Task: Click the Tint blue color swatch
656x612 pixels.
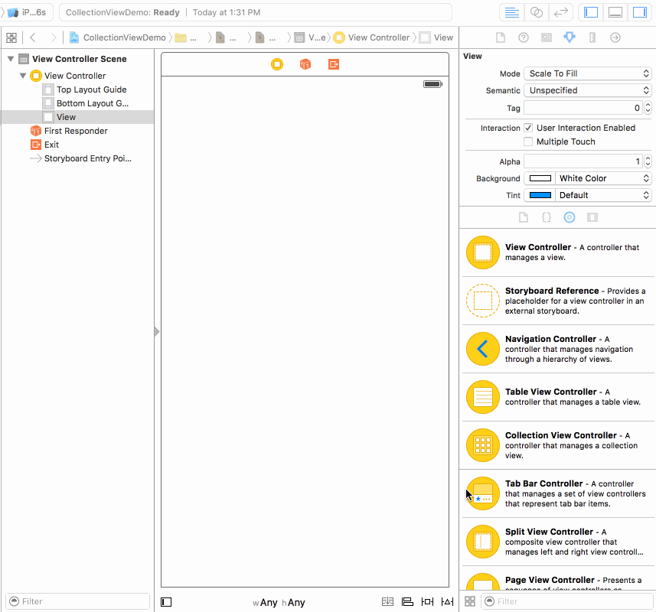Action: 540,195
